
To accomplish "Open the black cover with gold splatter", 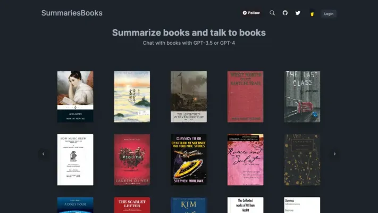I will coord(302,160).
